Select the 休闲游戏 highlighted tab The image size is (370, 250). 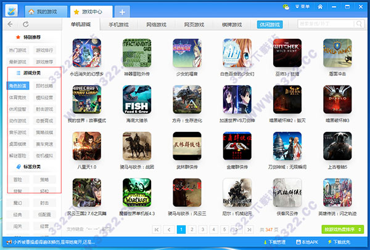pos(269,25)
